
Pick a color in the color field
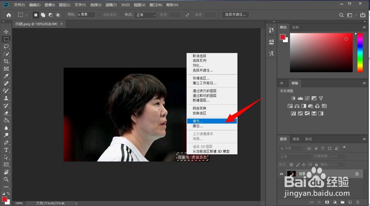coord(321,53)
